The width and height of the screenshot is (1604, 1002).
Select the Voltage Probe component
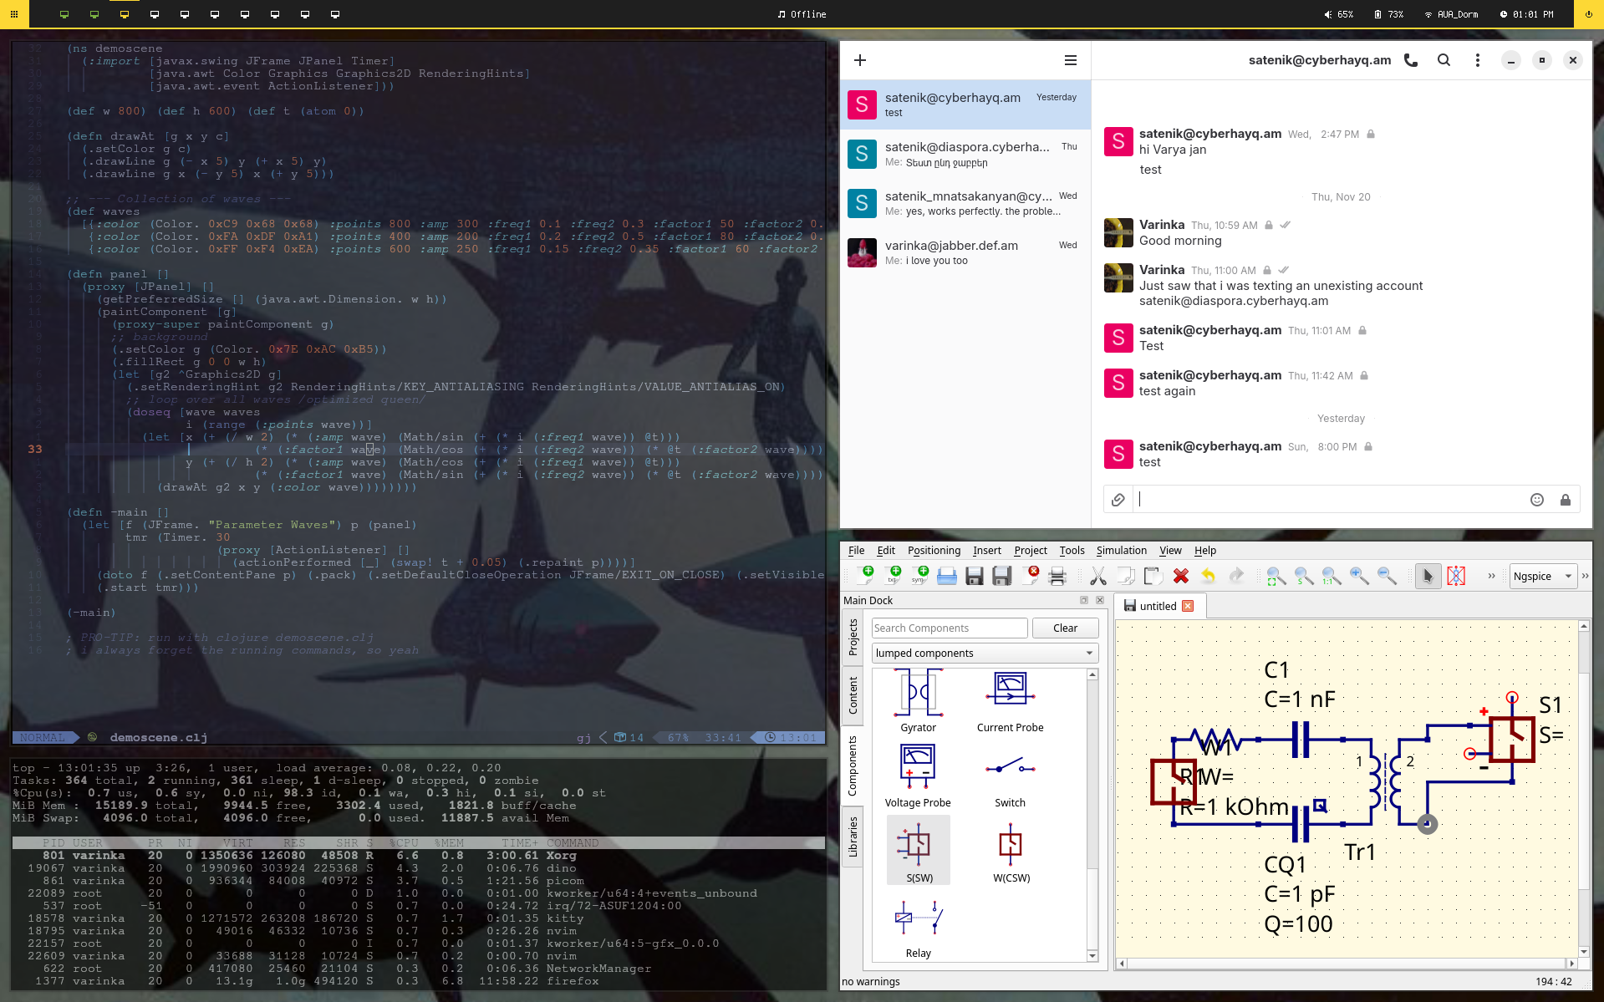pos(919,776)
